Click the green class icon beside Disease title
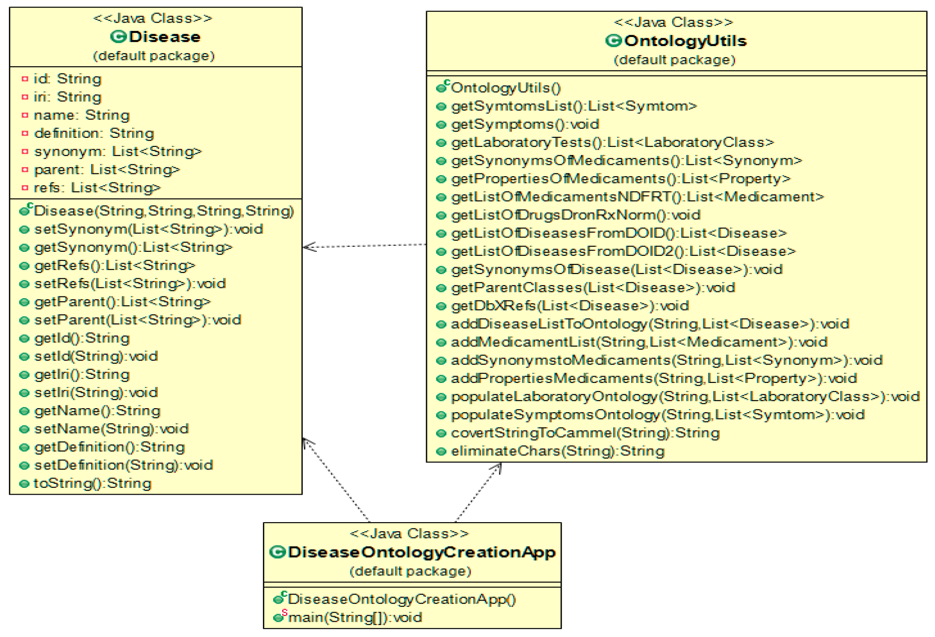This screenshot has height=637, width=935. point(119,36)
